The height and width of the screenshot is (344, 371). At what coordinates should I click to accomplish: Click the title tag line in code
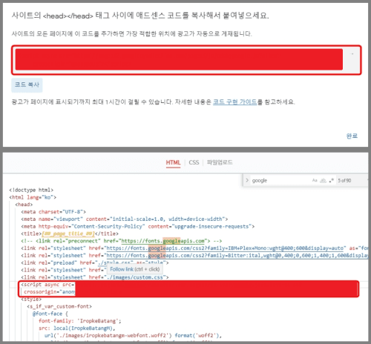point(70,234)
